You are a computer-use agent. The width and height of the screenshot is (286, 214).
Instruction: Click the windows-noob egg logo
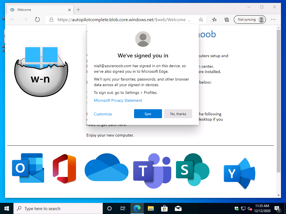[x=41, y=72]
